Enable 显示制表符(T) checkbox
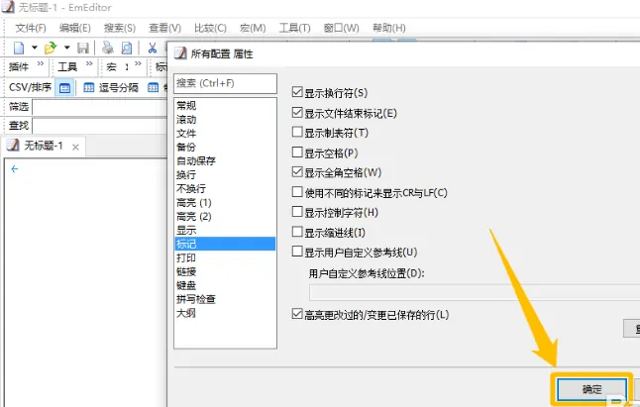 coord(297,132)
